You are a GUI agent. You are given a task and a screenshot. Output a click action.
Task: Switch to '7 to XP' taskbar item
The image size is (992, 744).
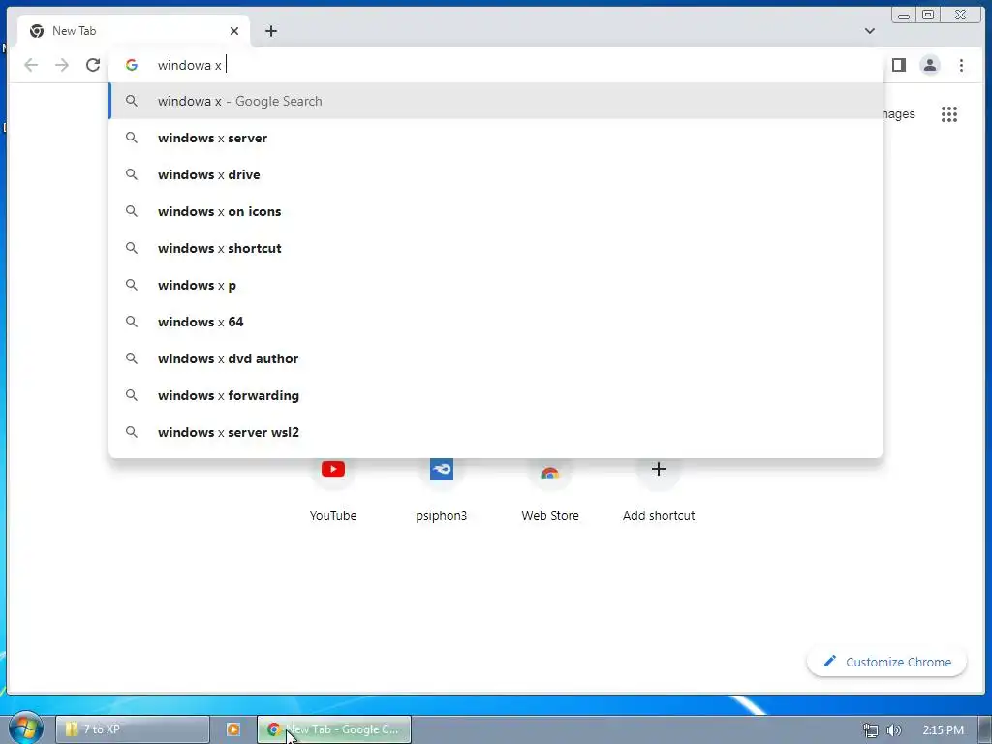[132, 729]
